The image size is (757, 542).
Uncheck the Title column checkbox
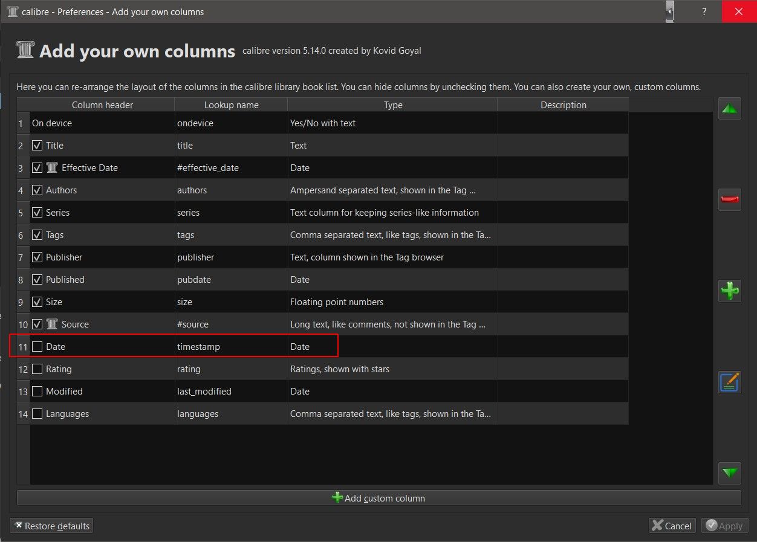37,146
